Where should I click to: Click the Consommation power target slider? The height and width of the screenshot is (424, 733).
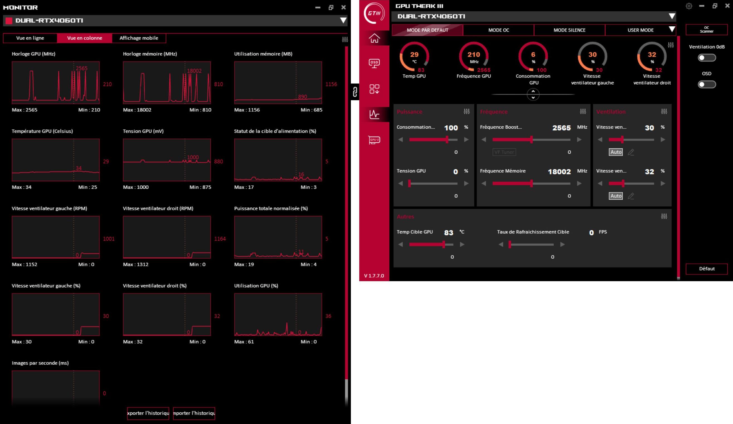coord(433,140)
